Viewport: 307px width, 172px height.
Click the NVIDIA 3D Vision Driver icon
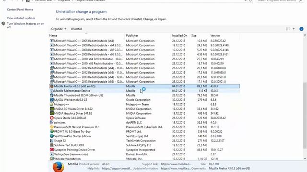(51, 109)
